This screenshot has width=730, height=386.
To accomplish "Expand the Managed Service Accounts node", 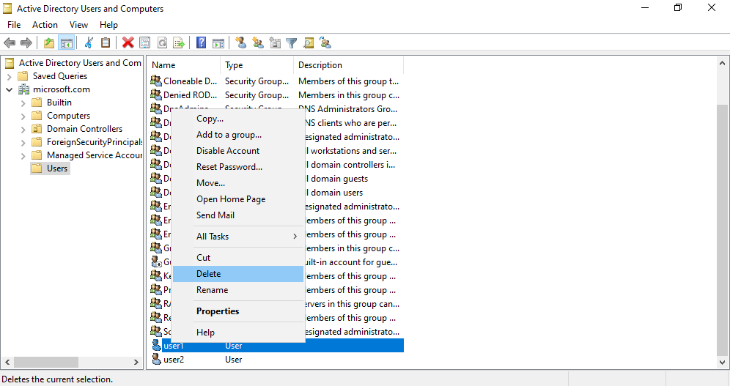I will (x=23, y=156).
